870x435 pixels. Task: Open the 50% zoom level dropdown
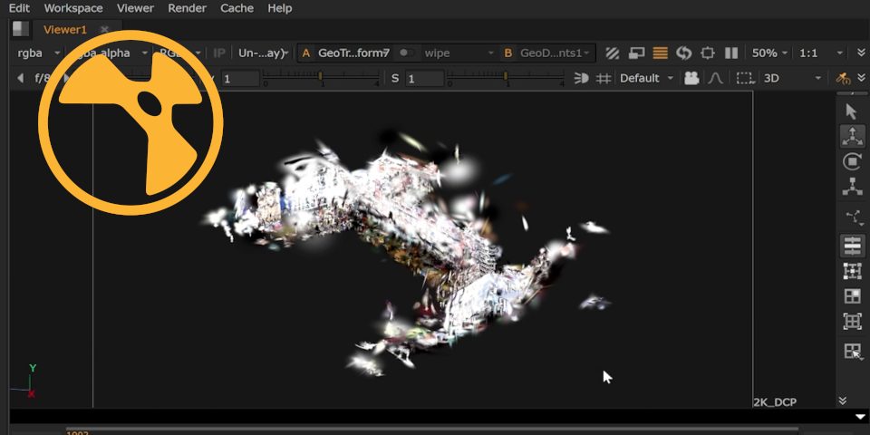pos(769,53)
